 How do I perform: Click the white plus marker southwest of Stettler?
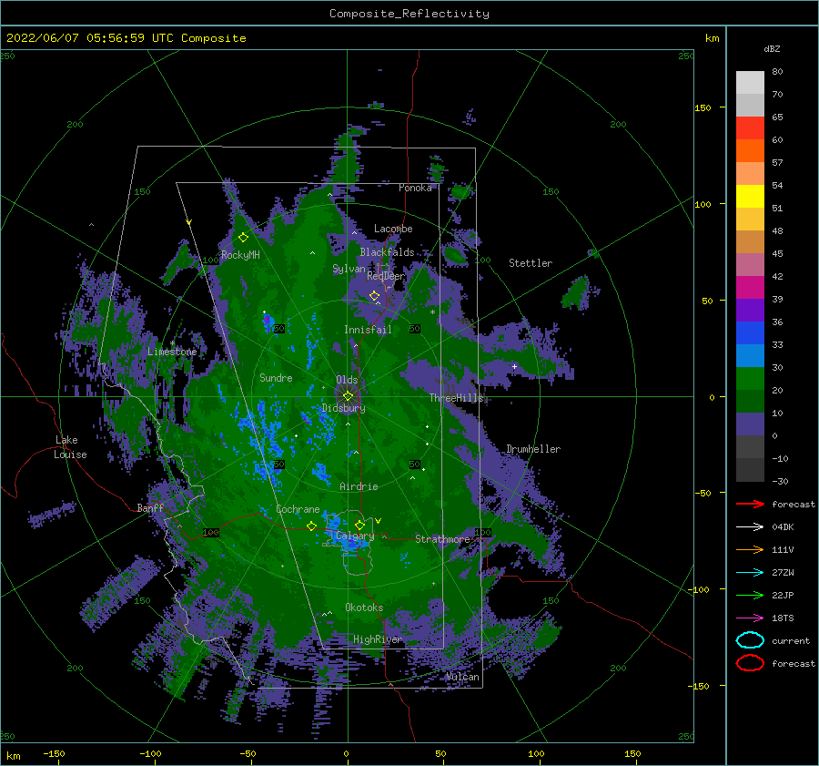[x=514, y=366]
